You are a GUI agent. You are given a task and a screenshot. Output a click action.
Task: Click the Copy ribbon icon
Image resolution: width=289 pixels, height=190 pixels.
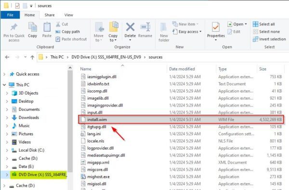pyautogui.click(x=32, y=27)
